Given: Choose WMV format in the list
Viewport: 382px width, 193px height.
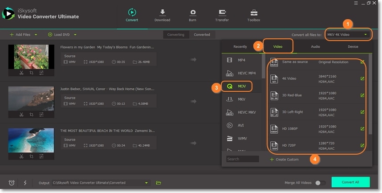Looking at the screenshot, I should 241,138.
